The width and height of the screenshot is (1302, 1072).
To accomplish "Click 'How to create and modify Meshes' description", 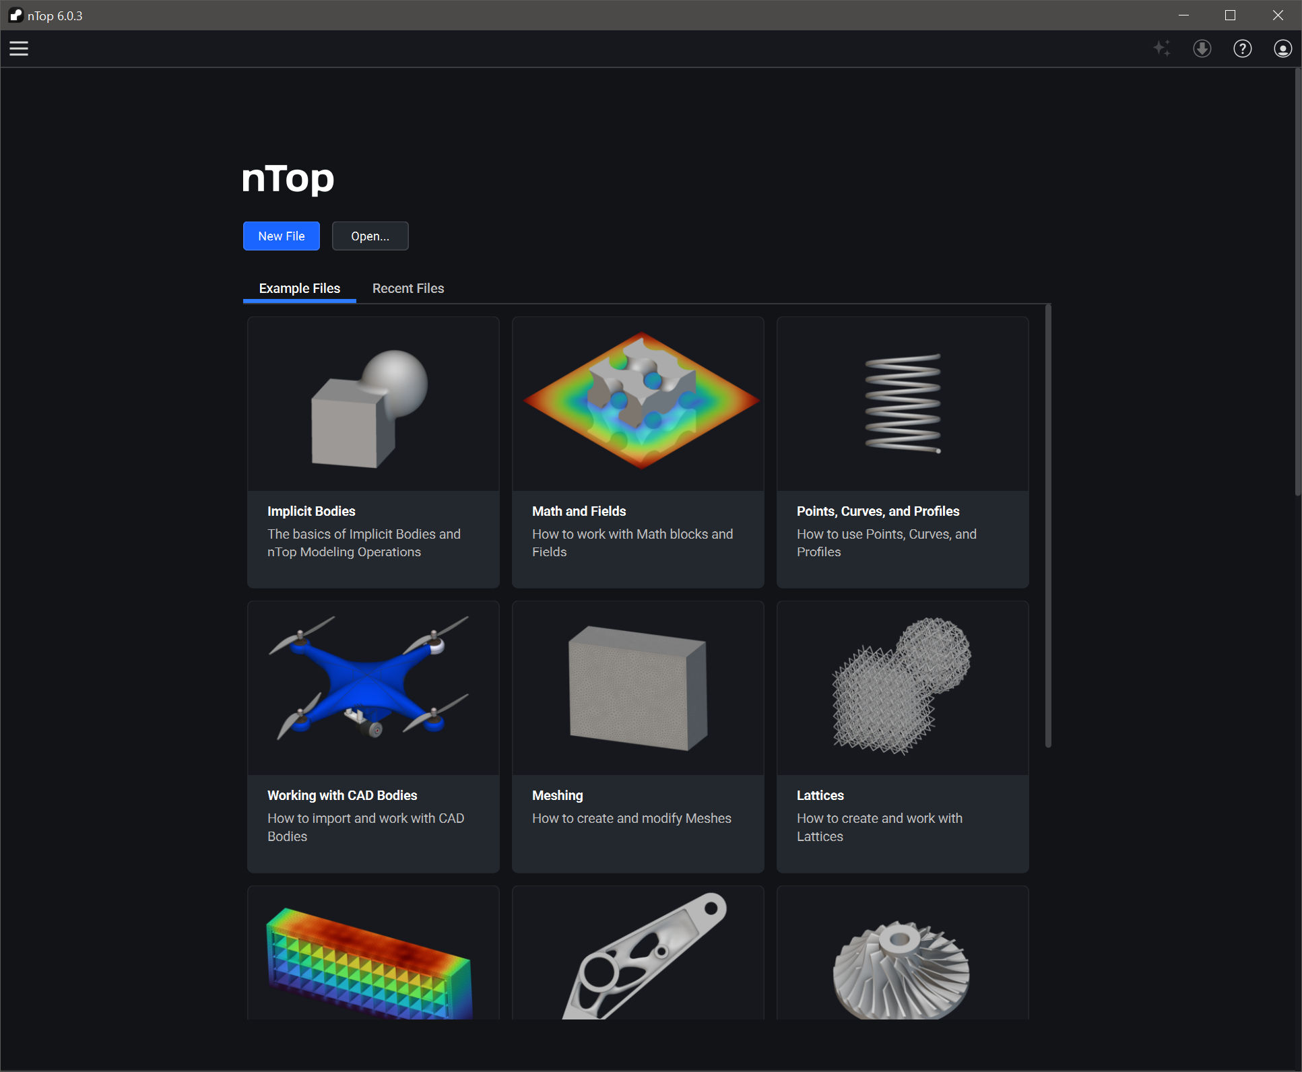I will (632, 818).
